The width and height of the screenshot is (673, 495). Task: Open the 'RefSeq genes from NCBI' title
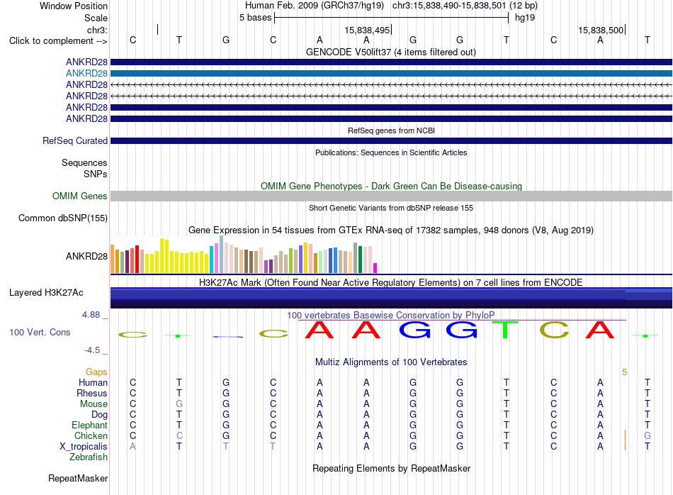[x=391, y=130]
